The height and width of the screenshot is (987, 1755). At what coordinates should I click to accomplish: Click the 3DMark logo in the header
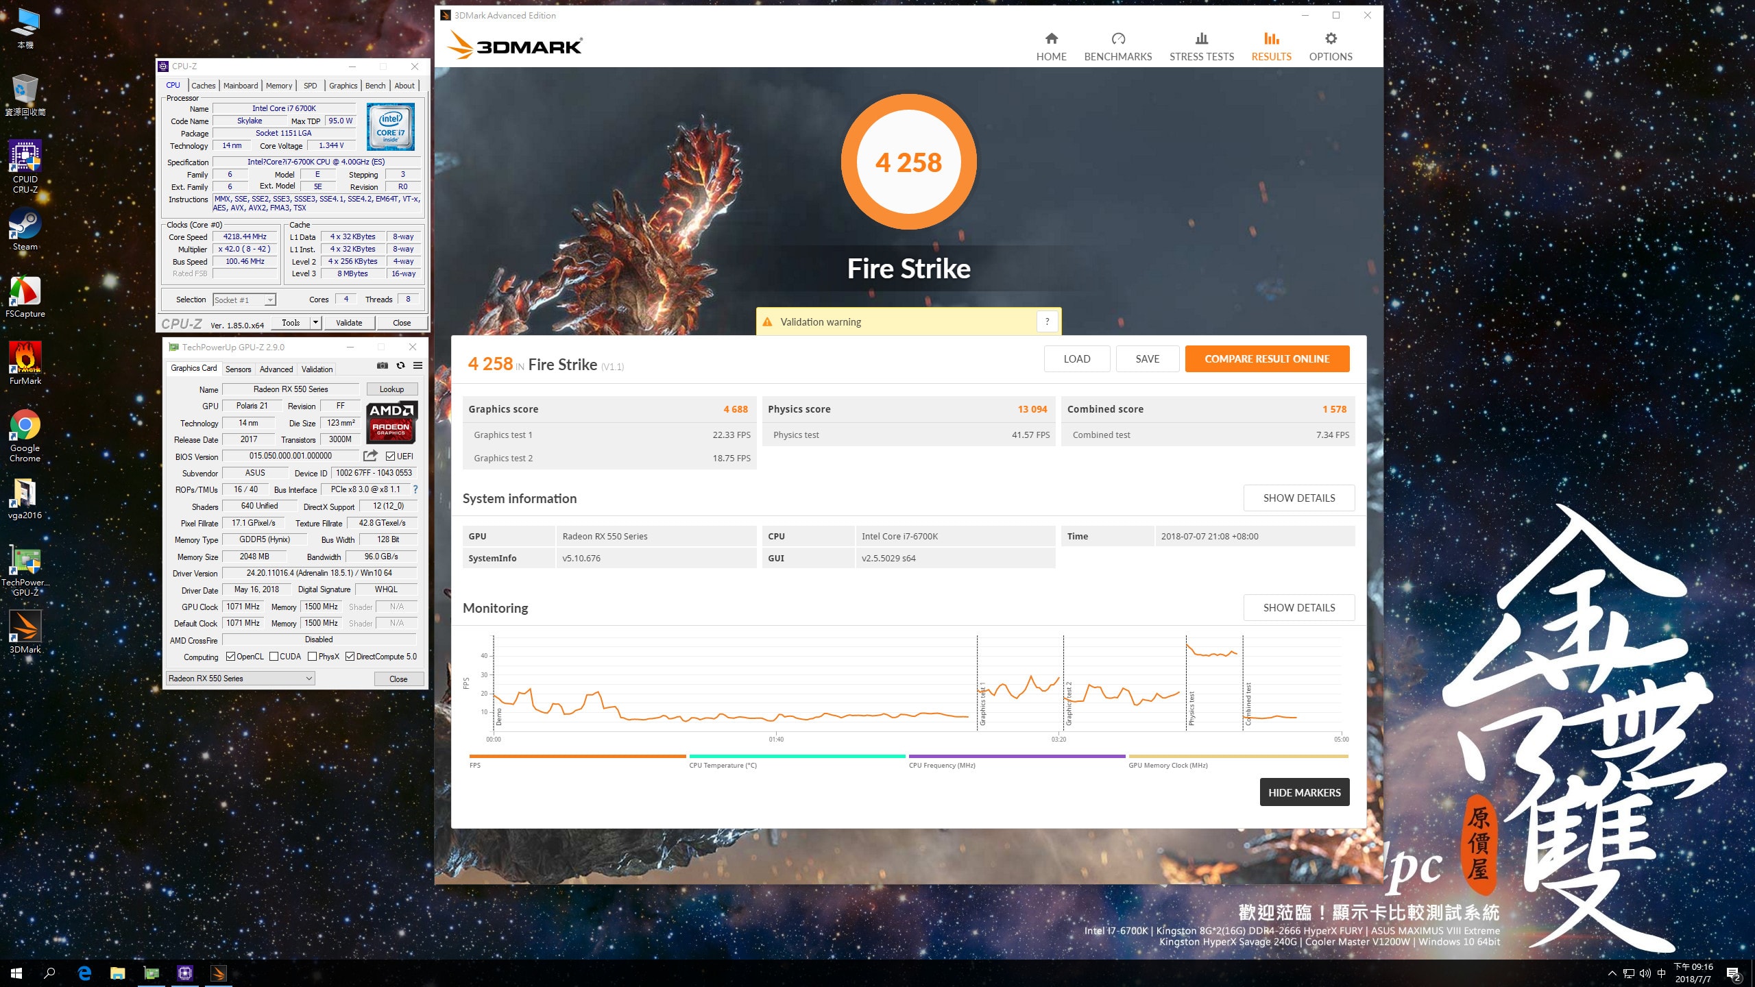tap(514, 45)
